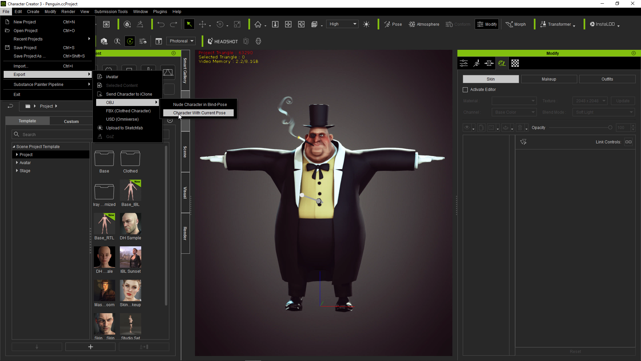Select FBX (Clothed Character) export option
The image size is (641, 361).
pos(127,111)
